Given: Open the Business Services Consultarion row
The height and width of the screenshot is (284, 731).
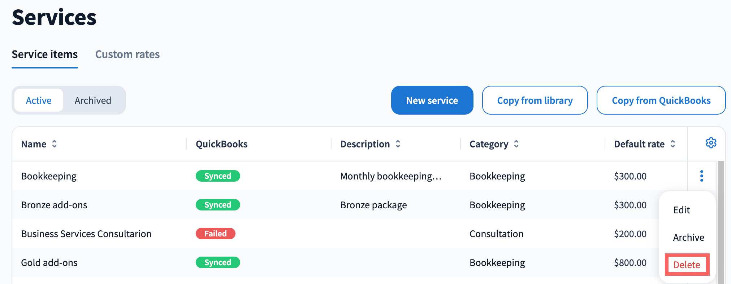Looking at the screenshot, I should point(86,234).
